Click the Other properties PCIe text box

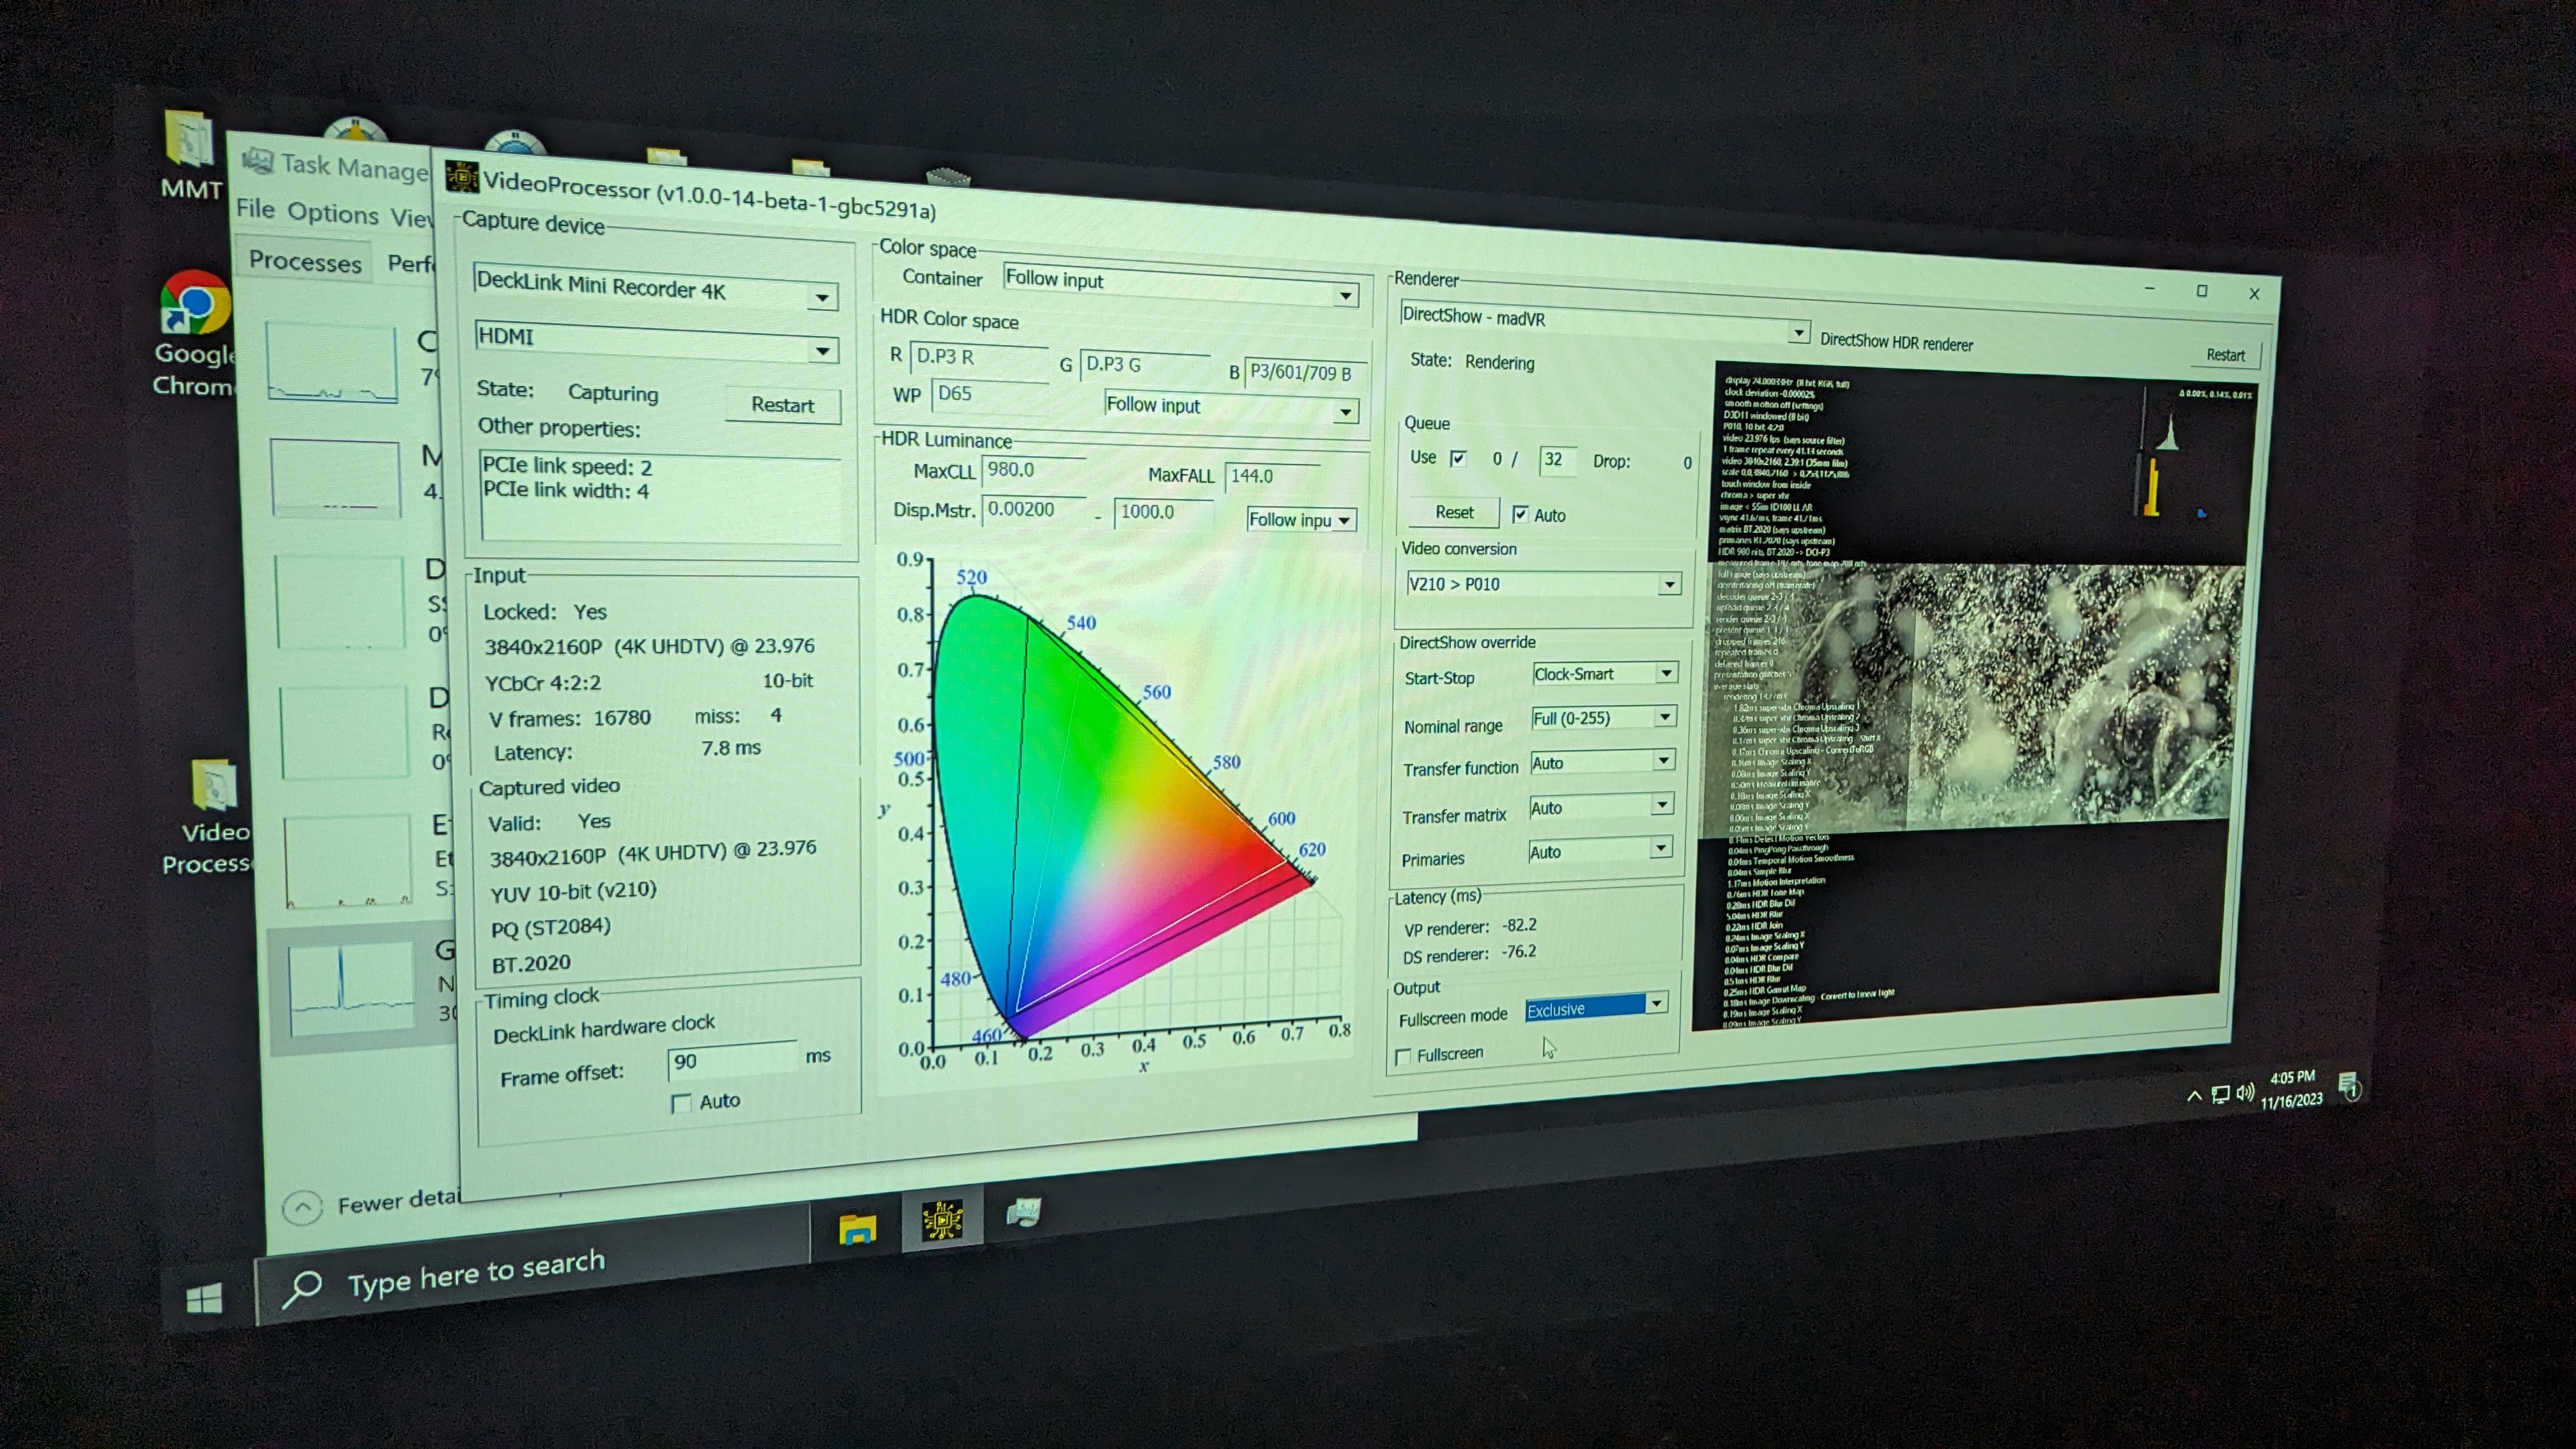coord(661,497)
